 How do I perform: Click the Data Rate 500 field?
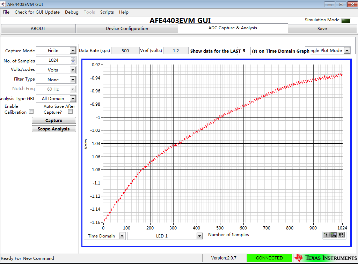tap(125, 51)
